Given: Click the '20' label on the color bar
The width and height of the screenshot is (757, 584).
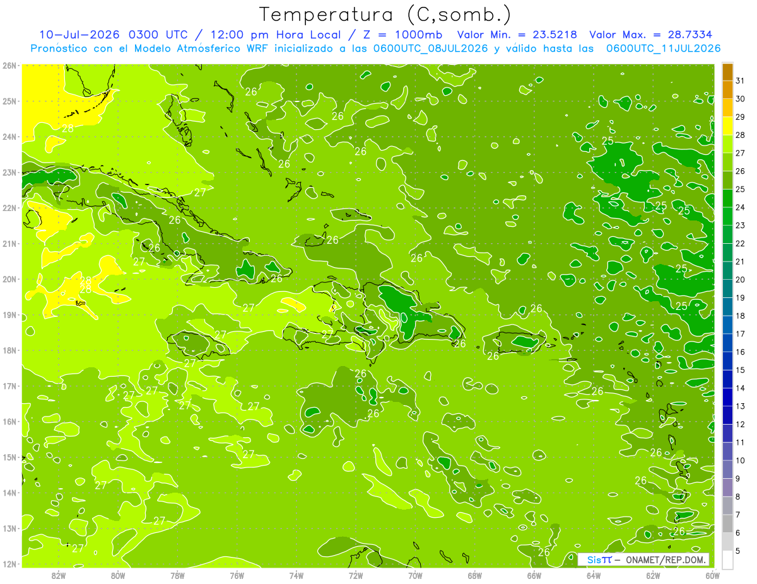Looking at the screenshot, I should pyautogui.click(x=741, y=279).
